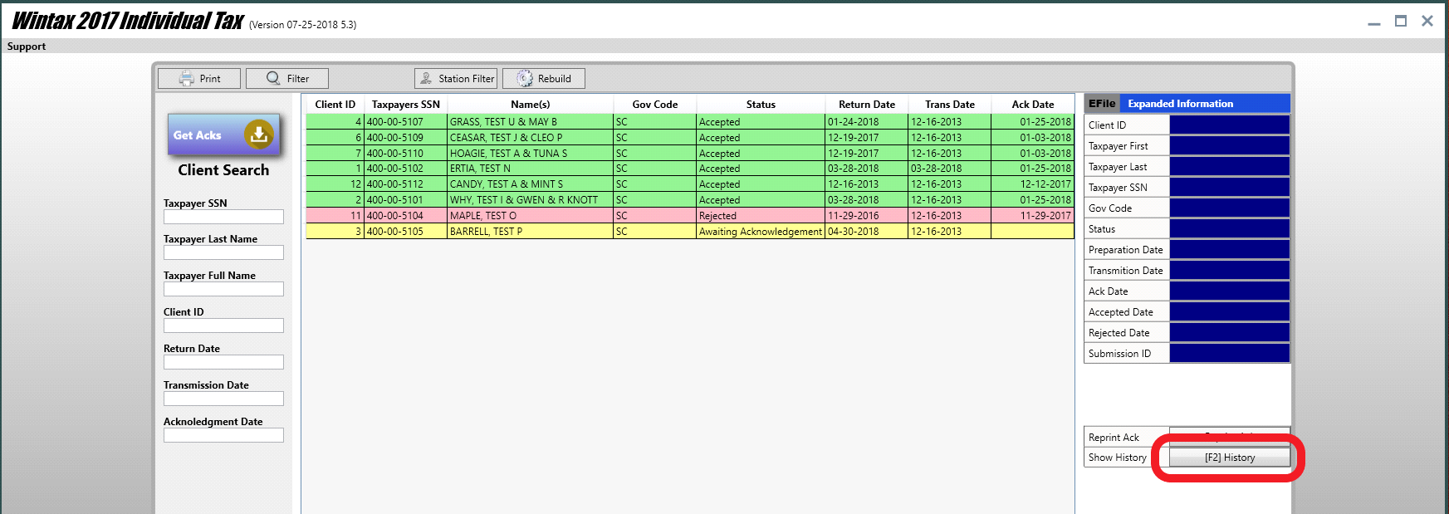This screenshot has width=1449, height=514.
Task: Sort by Return Date column header
Action: point(867,105)
